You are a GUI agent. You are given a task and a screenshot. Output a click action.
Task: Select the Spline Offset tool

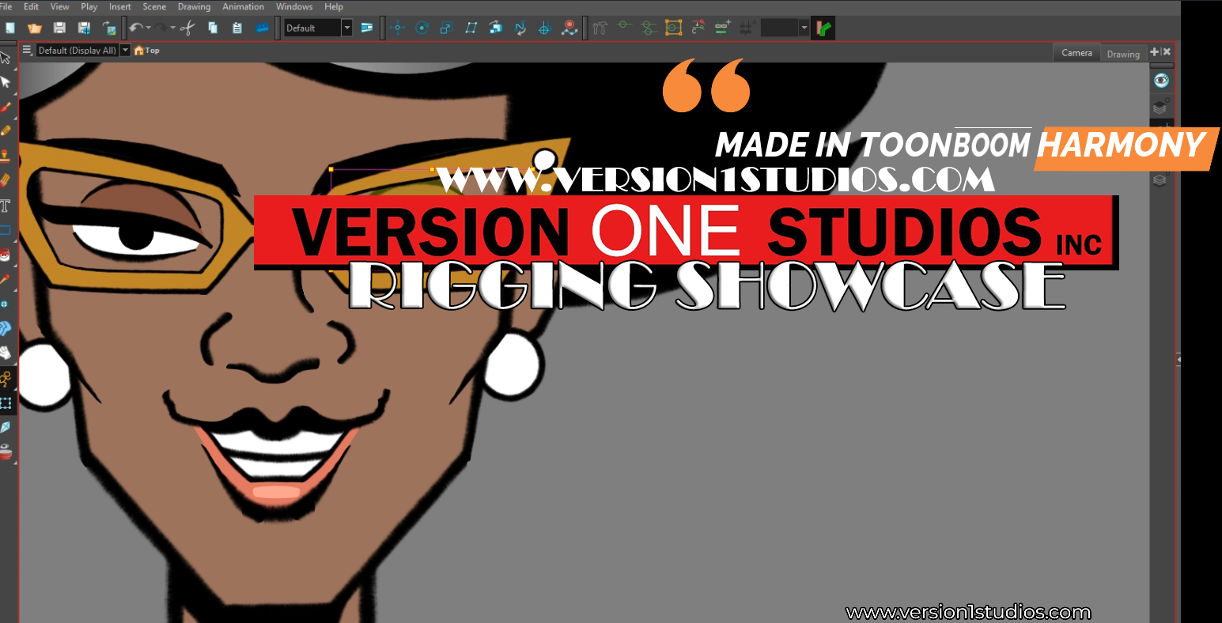(520, 28)
